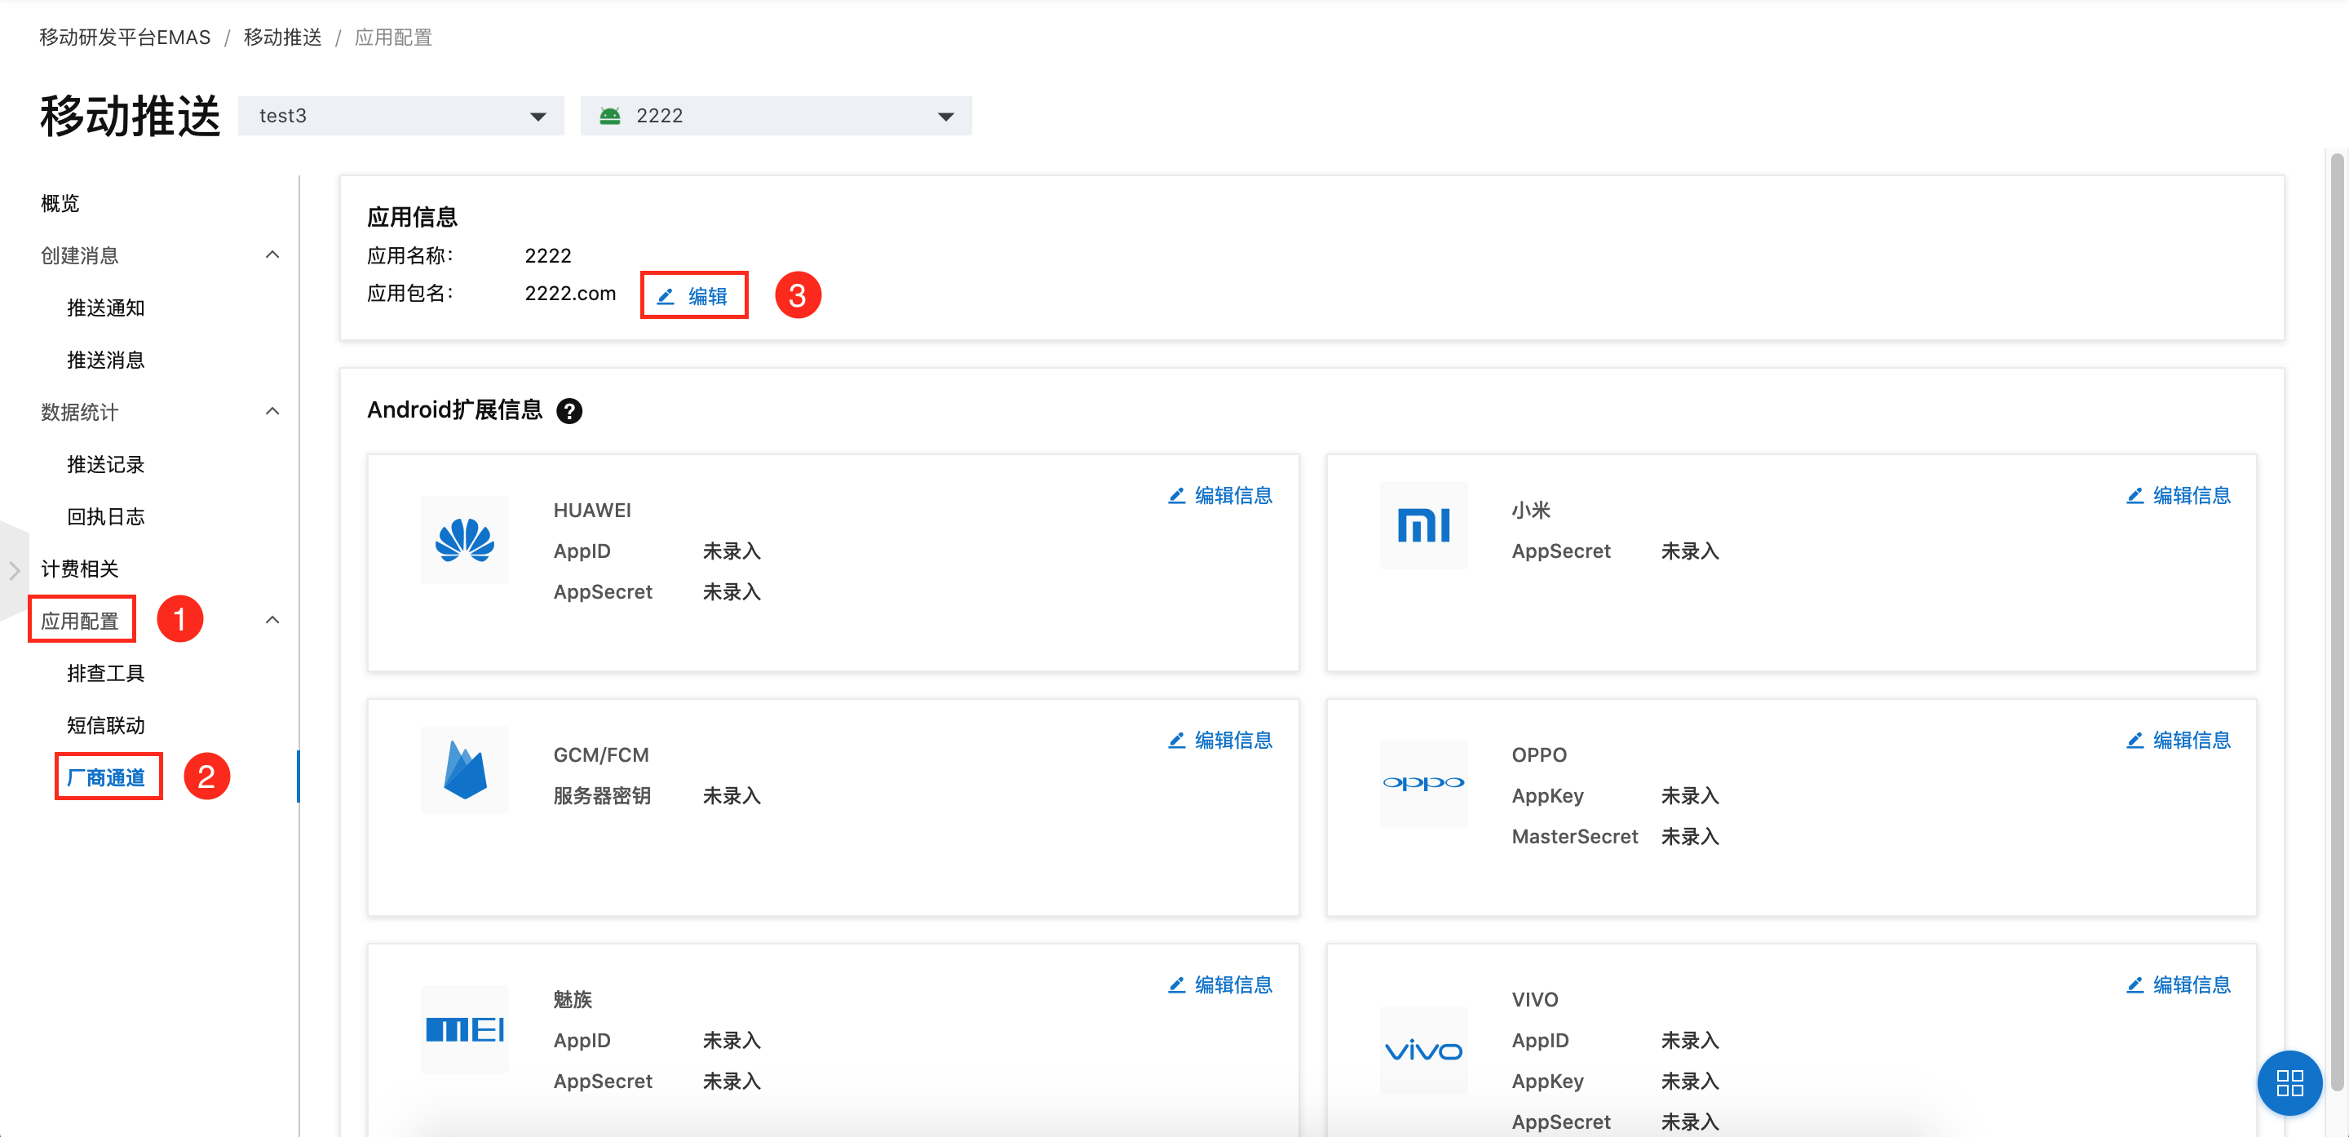This screenshot has height=1137, width=2349.
Task: Open 推送消息 in the sidebar
Action: tap(106, 361)
